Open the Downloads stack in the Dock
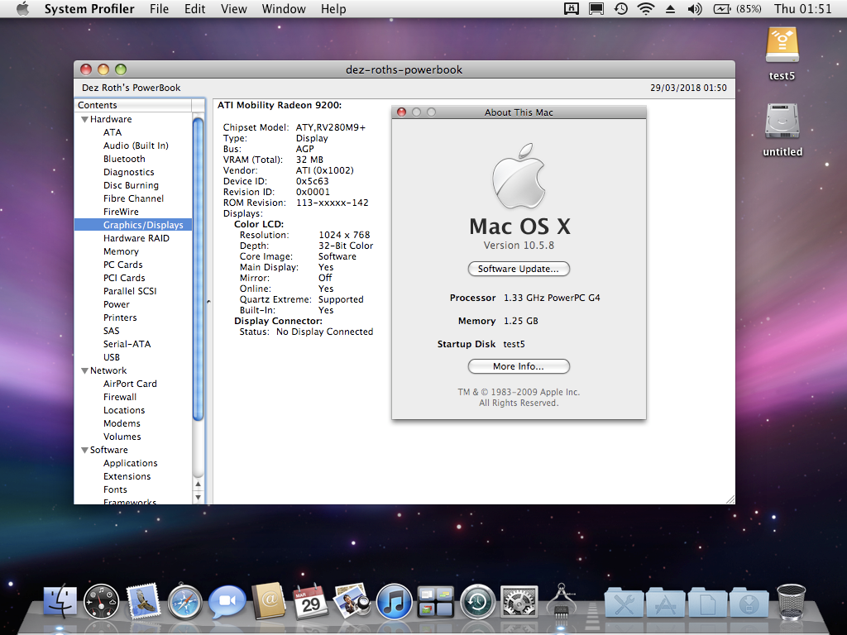The image size is (847, 635). (x=749, y=602)
